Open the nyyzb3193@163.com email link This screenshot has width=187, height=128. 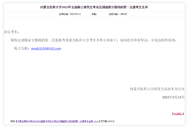[x=46, y=49]
